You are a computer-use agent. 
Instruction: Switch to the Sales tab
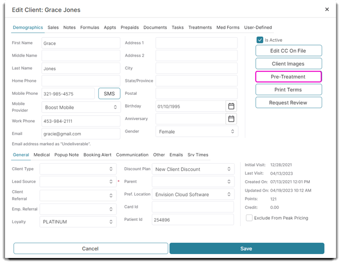(53, 27)
